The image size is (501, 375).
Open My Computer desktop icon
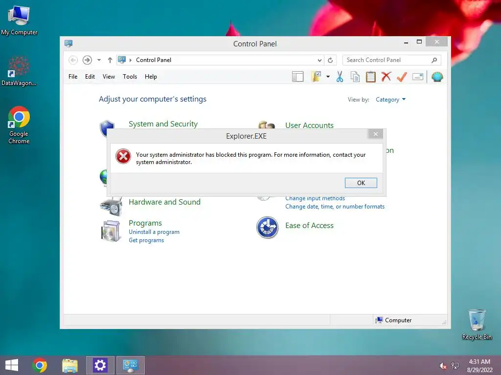[19, 20]
